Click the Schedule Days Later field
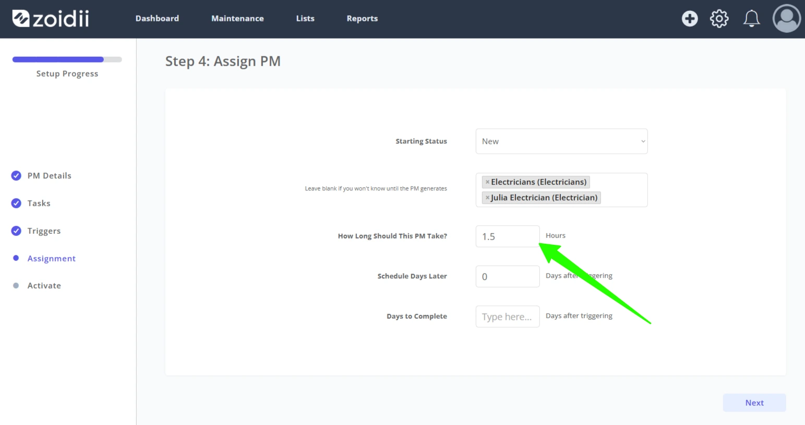Viewport: 805px width, 425px height. pos(508,277)
